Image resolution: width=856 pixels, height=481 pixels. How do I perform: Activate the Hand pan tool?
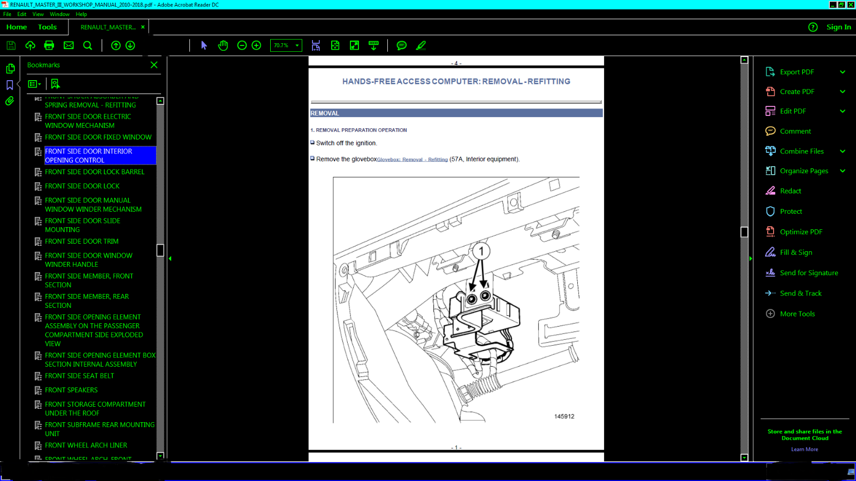tap(223, 45)
